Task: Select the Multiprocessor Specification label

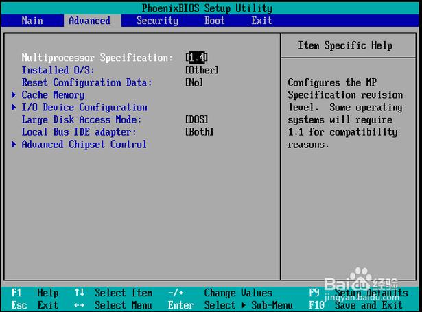Action: click(97, 58)
